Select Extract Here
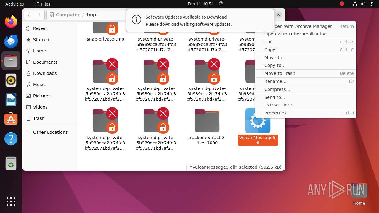This screenshot has width=379, height=213. 306,105
